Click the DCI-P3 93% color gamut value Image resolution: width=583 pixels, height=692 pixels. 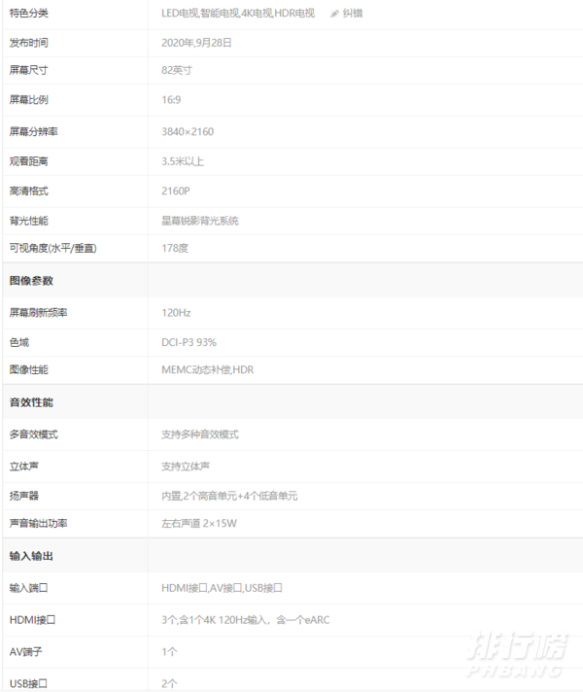click(x=189, y=342)
